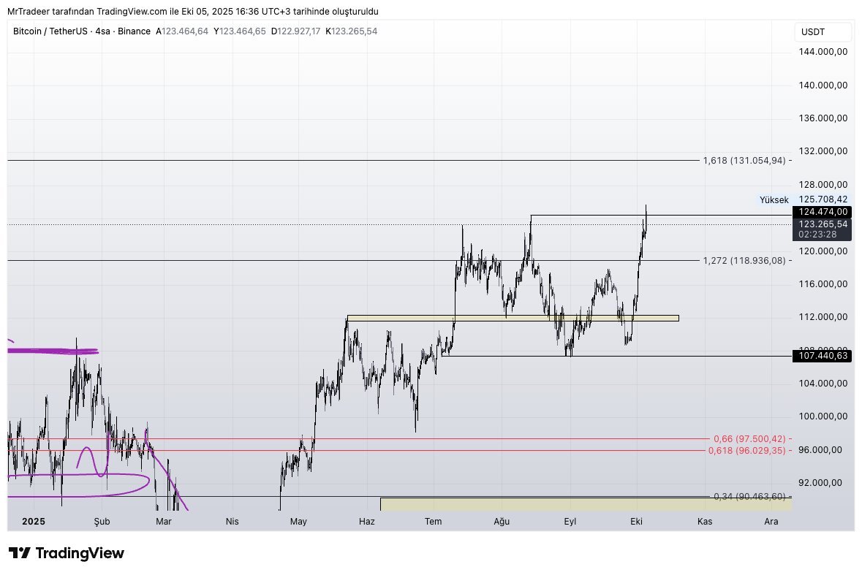The width and height of the screenshot is (862, 575).
Task: Click the Kas month label on time axis
Action: (705, 521)
